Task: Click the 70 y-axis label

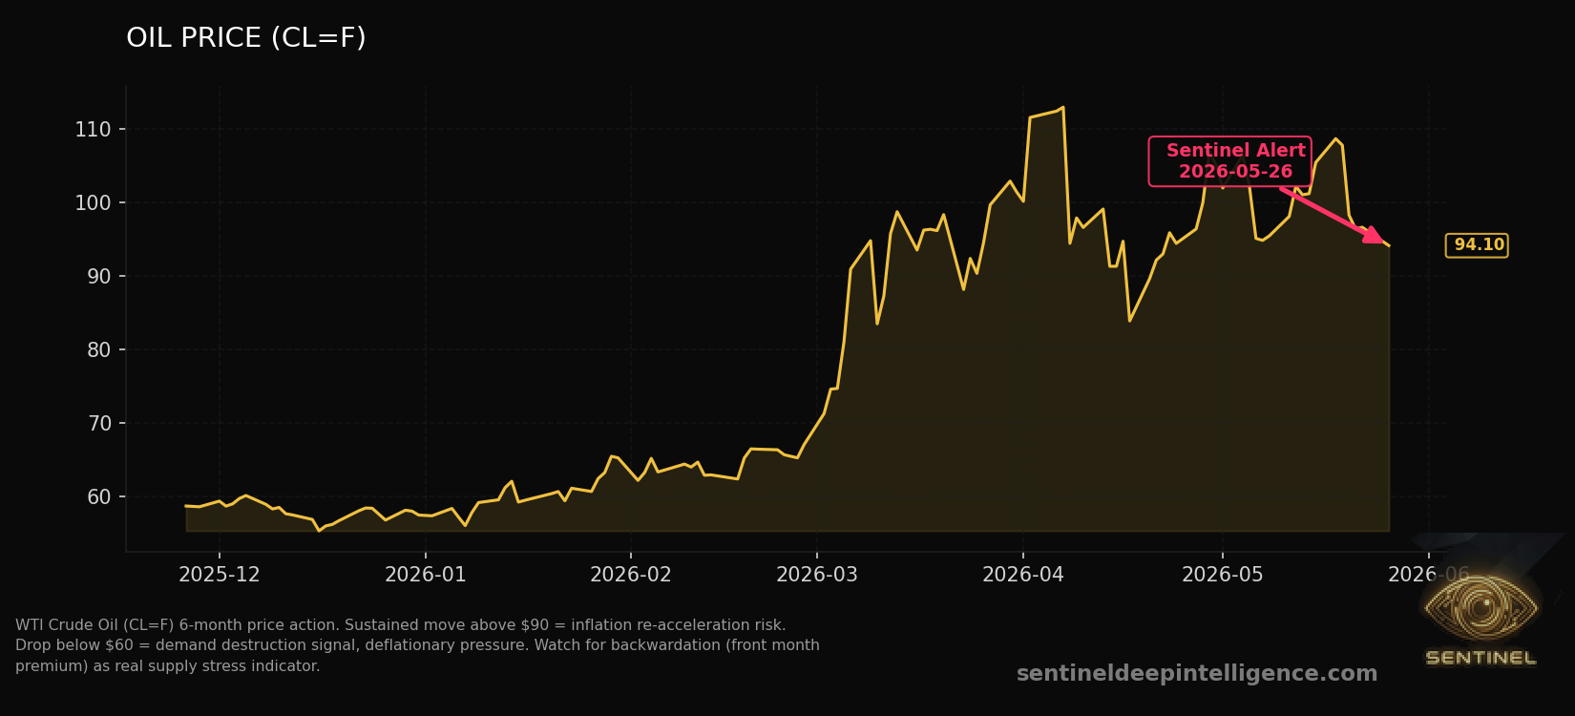Action: point(99,423)
